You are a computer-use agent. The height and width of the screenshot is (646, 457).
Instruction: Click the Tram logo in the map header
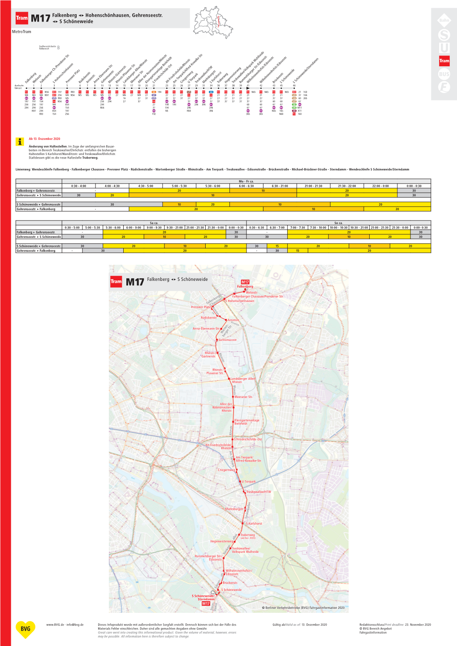point(116,282)
